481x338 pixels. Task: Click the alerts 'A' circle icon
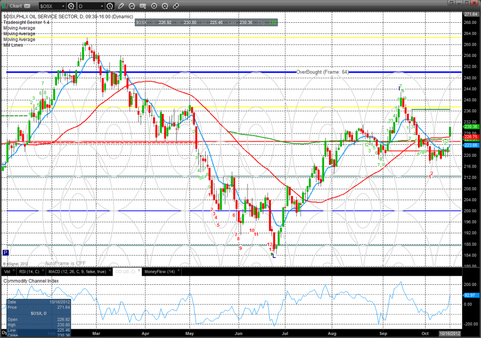[x=164, y=6]
